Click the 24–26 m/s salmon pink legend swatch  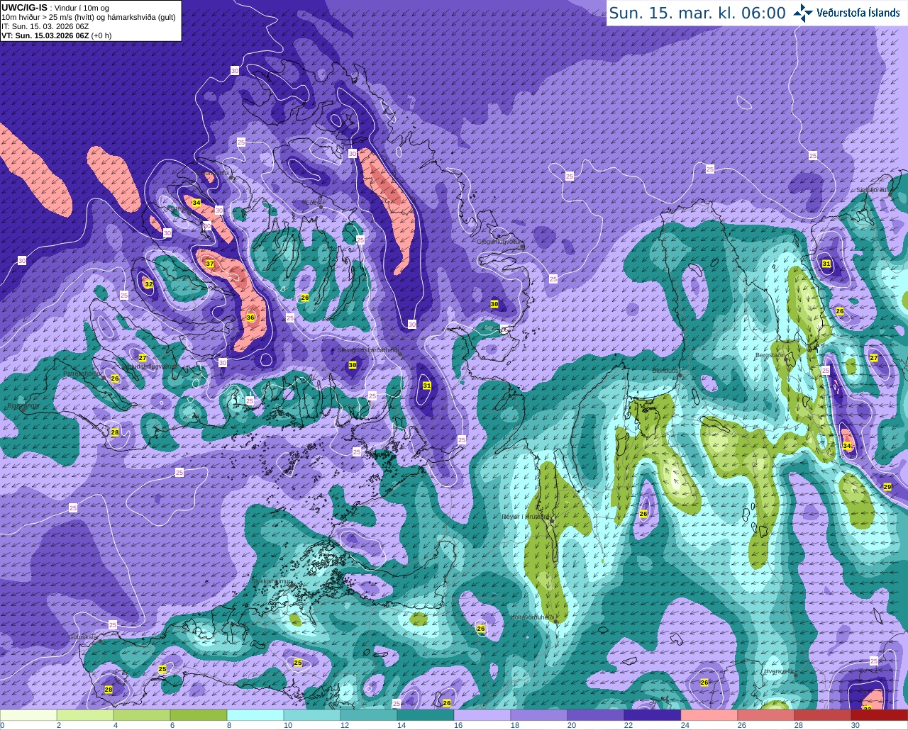click(709, 715)
